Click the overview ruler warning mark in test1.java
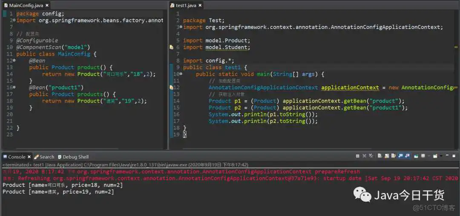The height and width of the screenshot is (216, 460). tap(456, 47)
